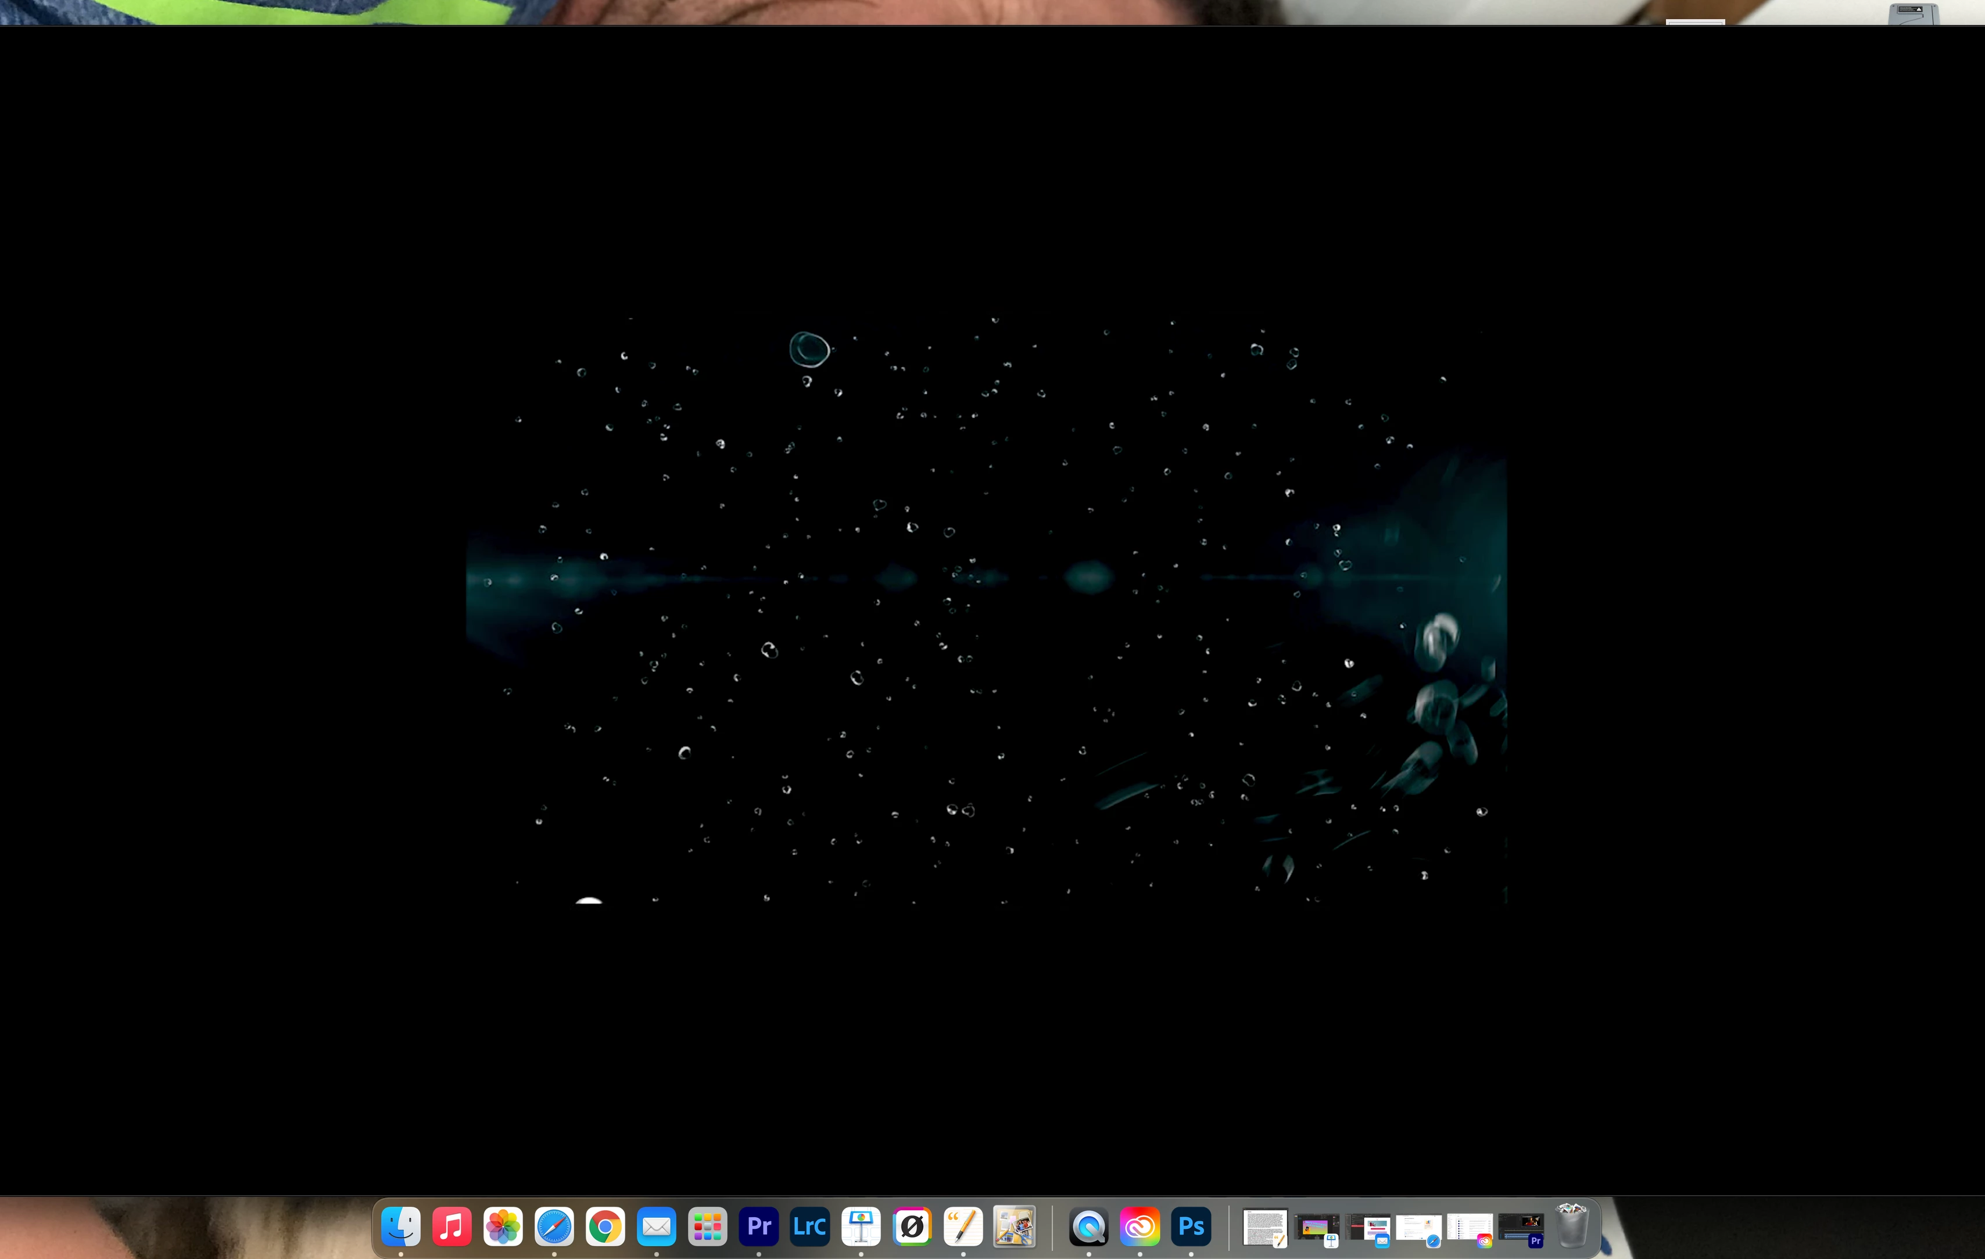Screen dimensions: 1985x1259
Task: Click the bubbles video in the center
Action: point(986,610)
